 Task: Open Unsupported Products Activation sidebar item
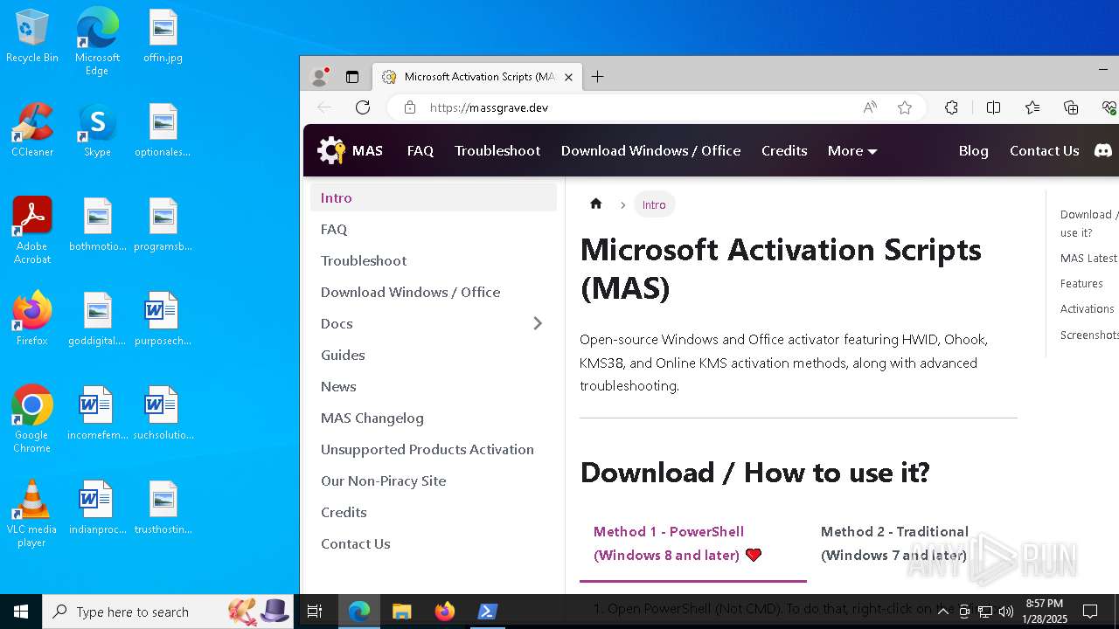(434, 449)
